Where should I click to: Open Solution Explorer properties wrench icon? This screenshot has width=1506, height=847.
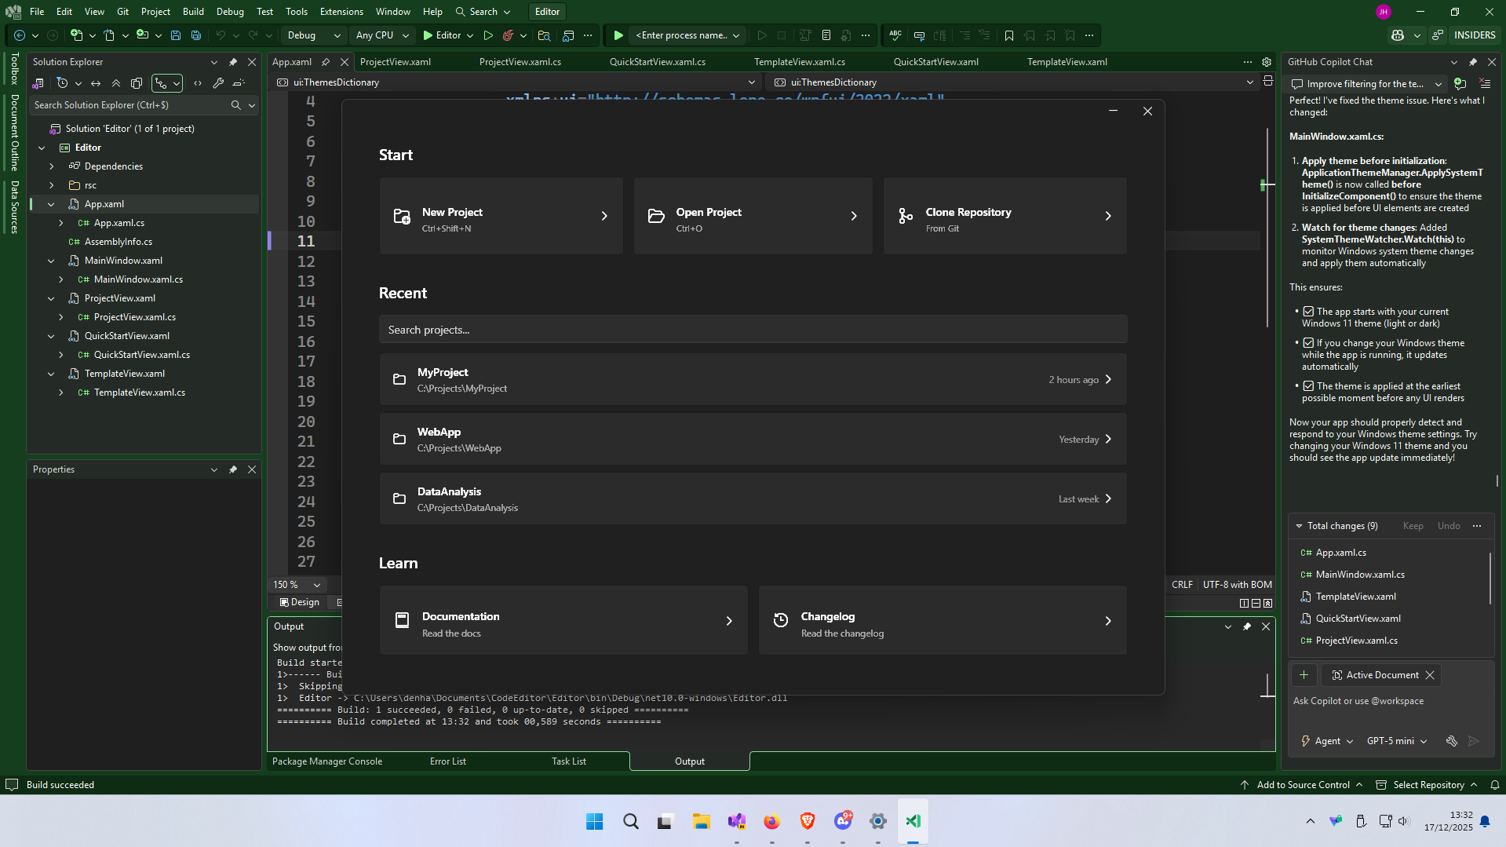click(x=218, y=83)
